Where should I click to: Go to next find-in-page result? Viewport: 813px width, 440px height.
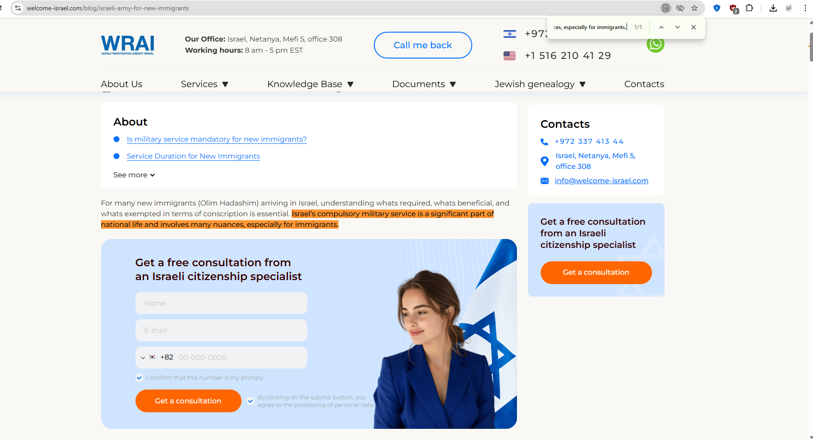click(677, 27)
